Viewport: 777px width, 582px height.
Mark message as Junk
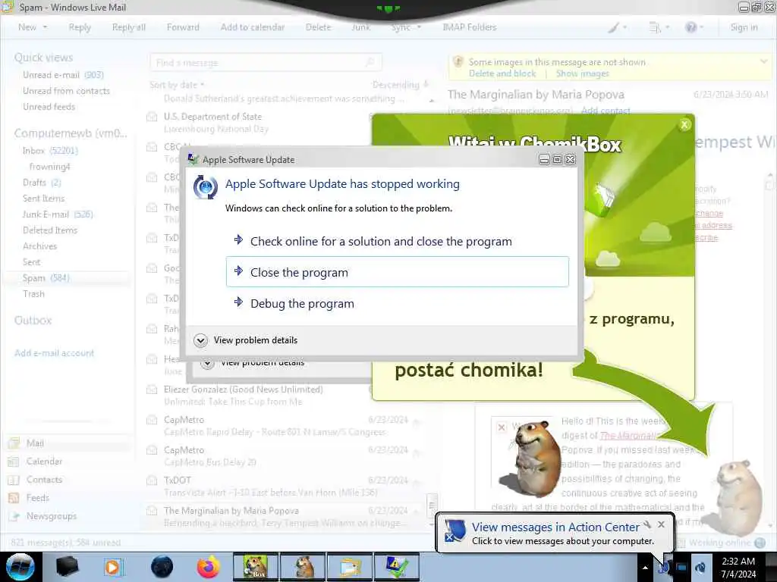(360, 27)
